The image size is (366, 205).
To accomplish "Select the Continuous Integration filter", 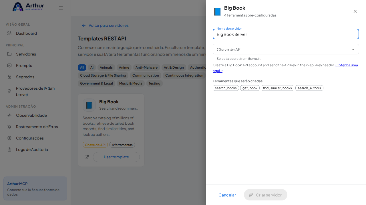I will (x=184, y=75).
